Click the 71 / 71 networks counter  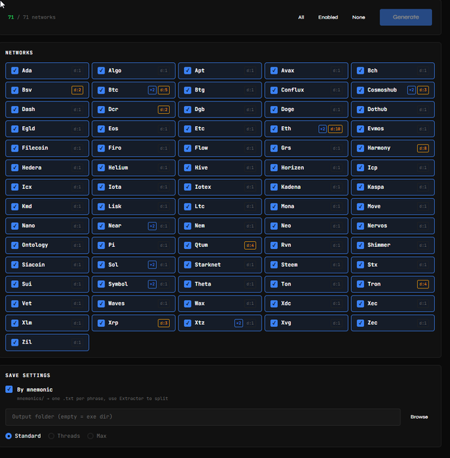(x=32, y=17)
